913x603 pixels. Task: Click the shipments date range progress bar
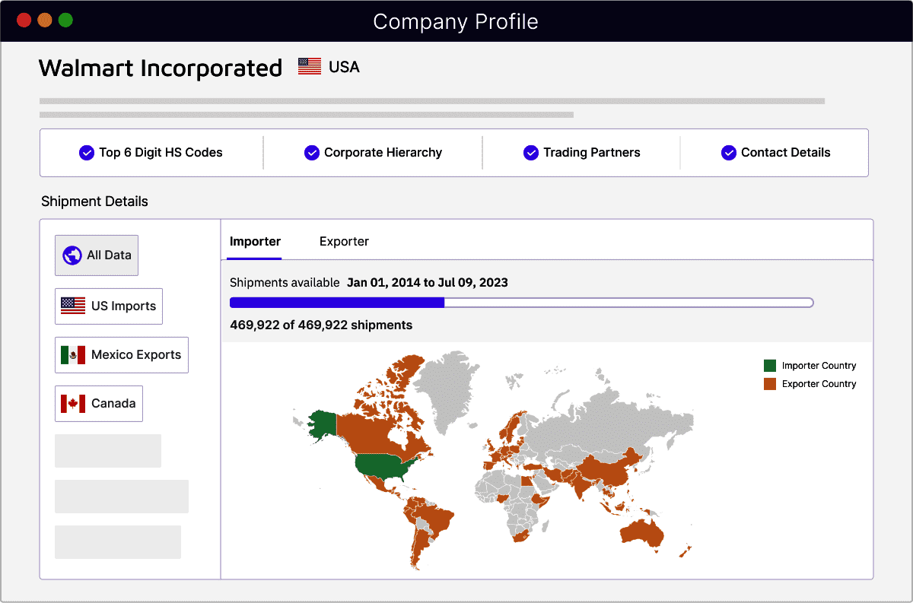521,303
